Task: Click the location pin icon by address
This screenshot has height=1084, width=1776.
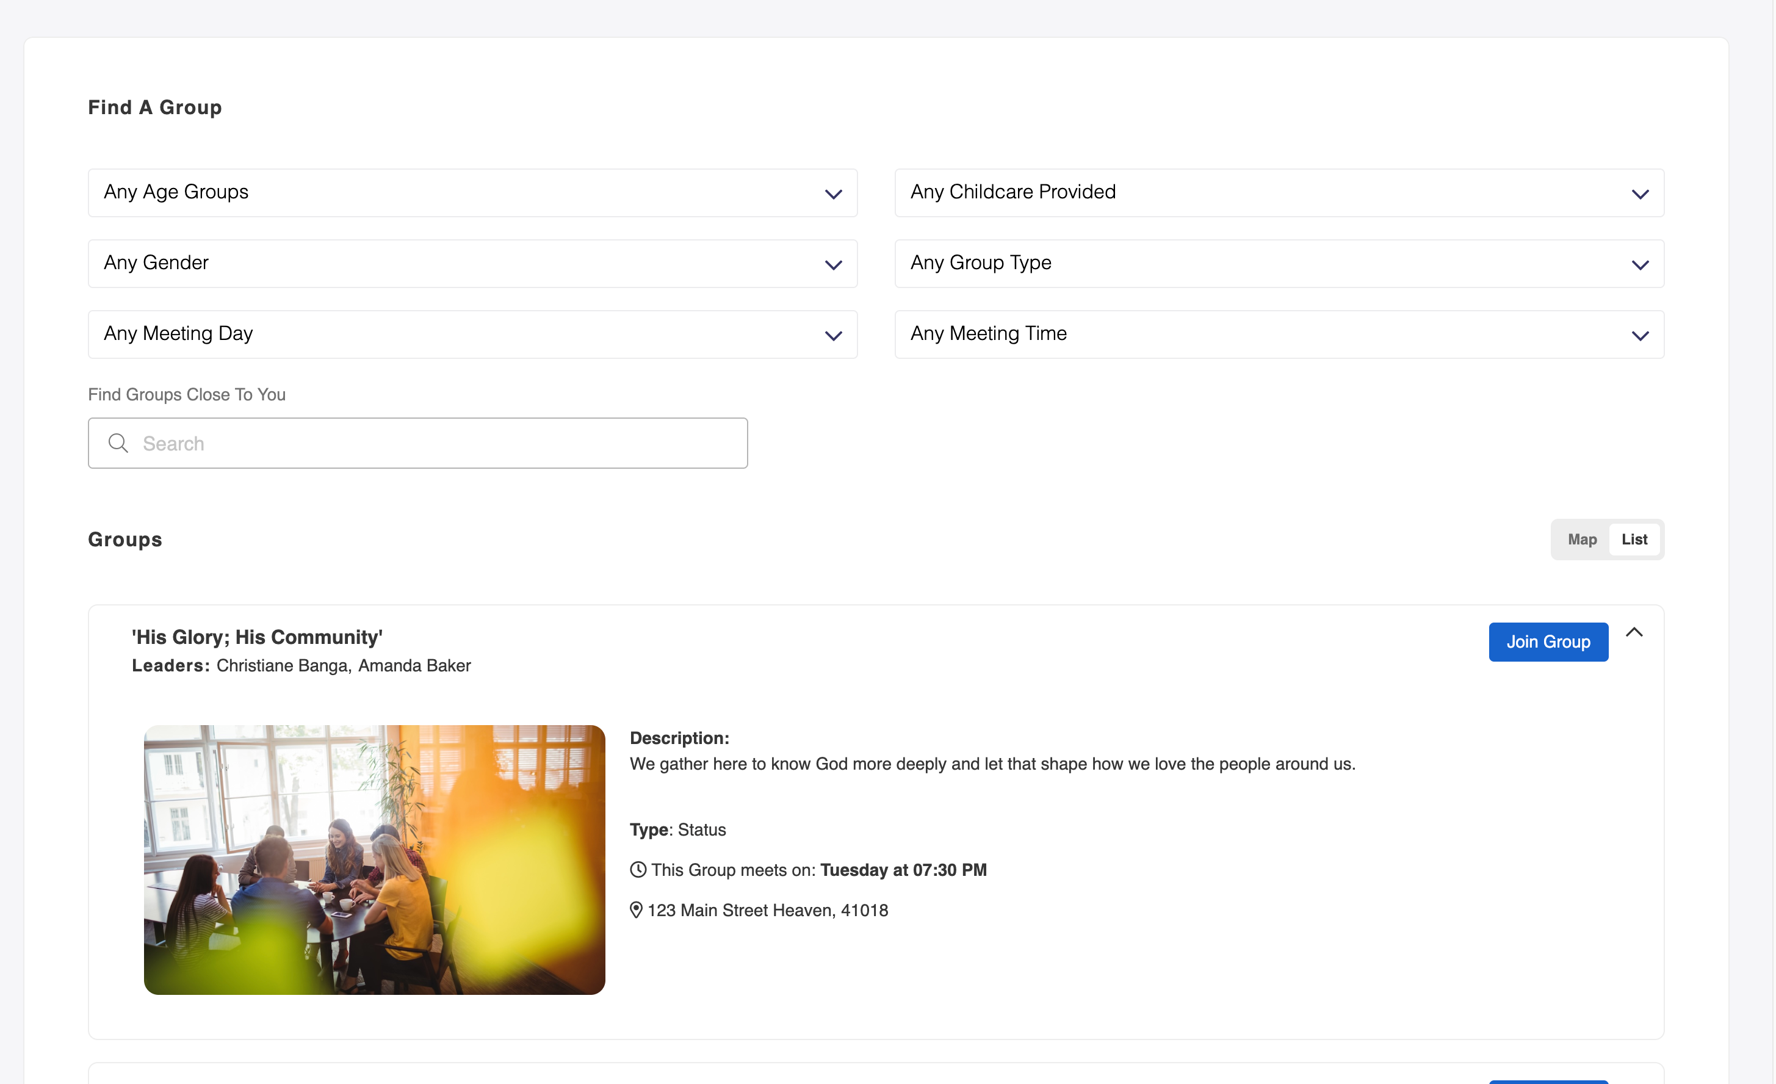Action: [x=636, y=910]
